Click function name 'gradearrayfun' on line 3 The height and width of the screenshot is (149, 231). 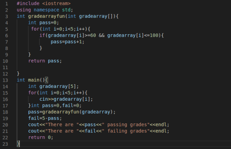tap(46, 16)
